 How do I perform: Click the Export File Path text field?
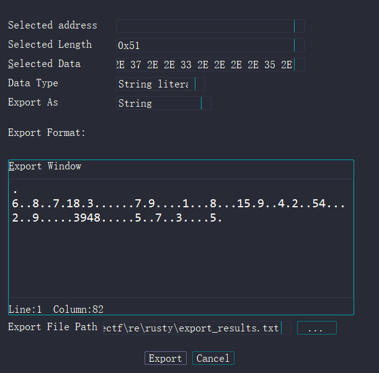(191, 328)
